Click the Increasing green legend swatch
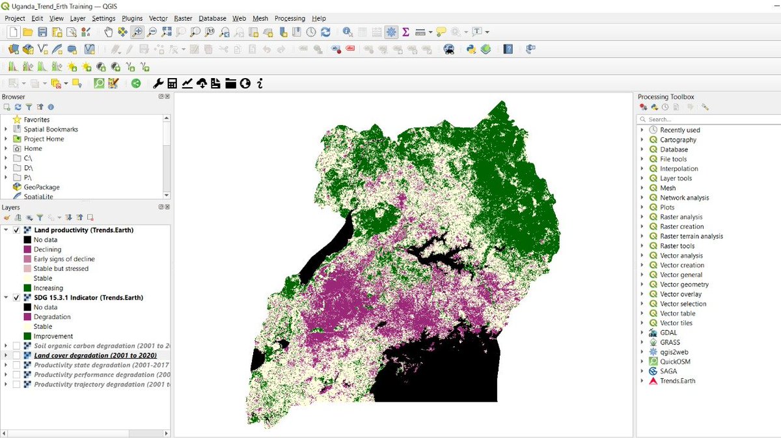The height and width of the screenshot is (438, 781). [x=27, y=288]
